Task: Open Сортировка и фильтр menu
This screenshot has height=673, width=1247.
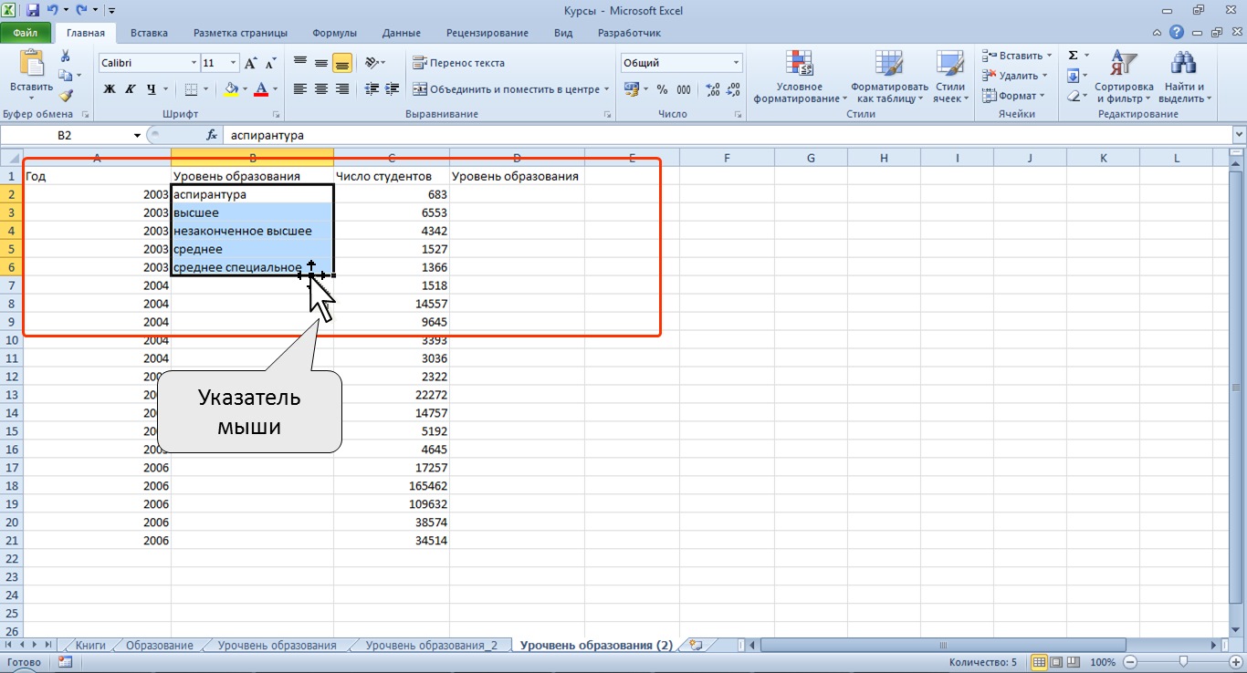Action: point(1124,77)
